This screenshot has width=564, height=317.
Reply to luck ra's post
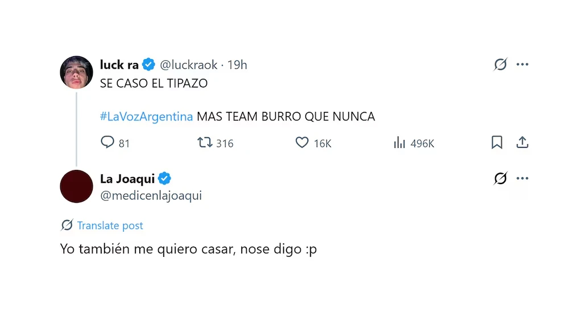tap(107, 143)
